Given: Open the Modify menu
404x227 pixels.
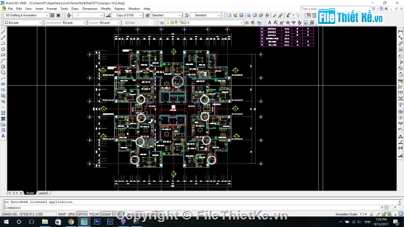Looking at the screenshot, I should click(x=105, y=9).
